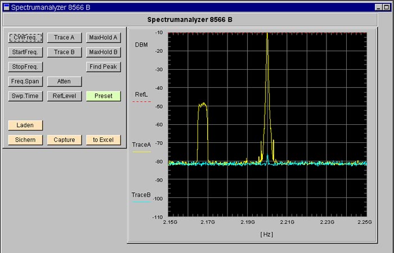Select the Trace B button
The height and width of the screenshot is (253, 394).
click(x=64, y=52)
